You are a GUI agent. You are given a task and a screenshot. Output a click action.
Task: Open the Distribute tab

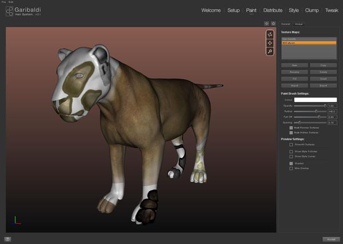(273, 10)
